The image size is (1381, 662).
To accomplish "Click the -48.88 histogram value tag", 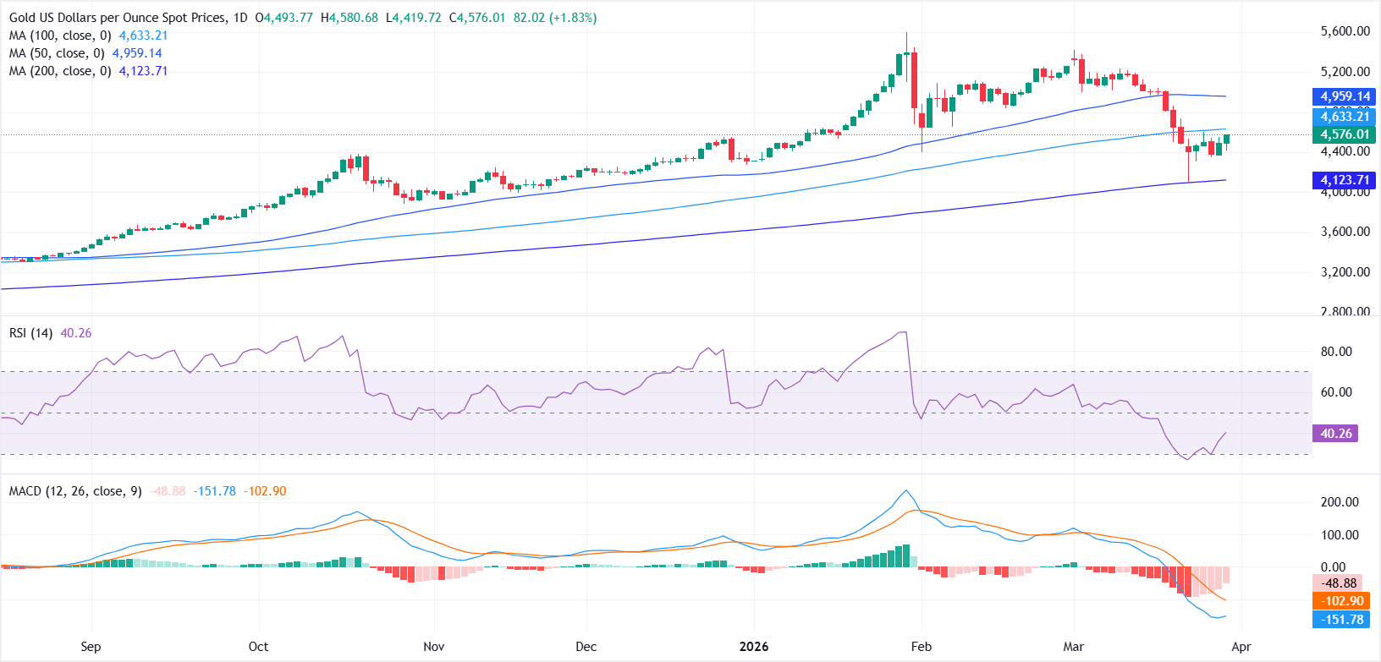I will pyautogui.click(x=1341, y=583).
